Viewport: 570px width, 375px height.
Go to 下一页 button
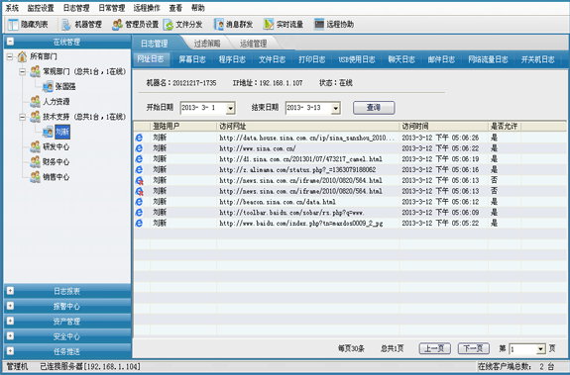click(473, 348)
